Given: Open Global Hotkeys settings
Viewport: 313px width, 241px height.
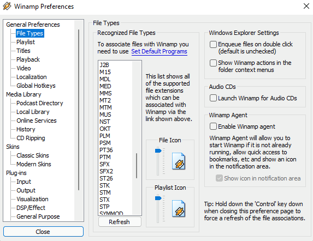Looking at the screenshot, I should click(x=36, y=86).
